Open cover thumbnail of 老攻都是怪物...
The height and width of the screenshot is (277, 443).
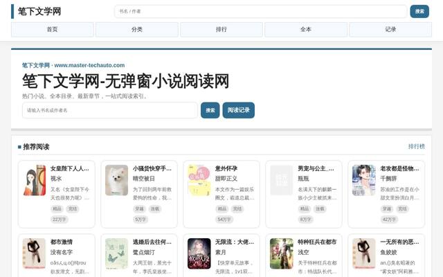click(364, 180)
